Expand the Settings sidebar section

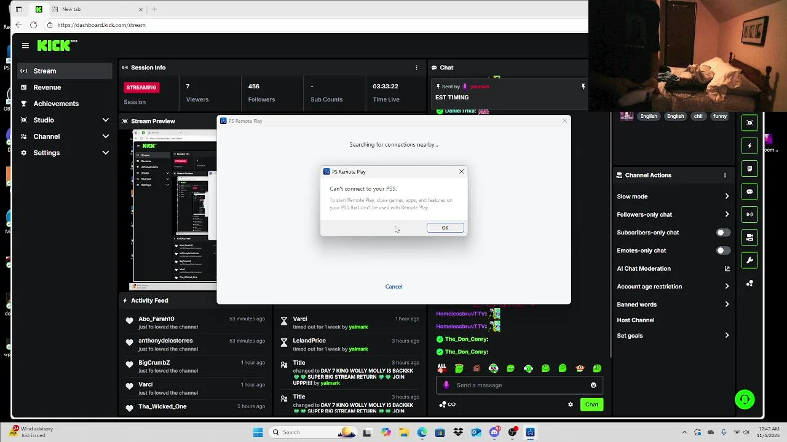pos(65,152)
